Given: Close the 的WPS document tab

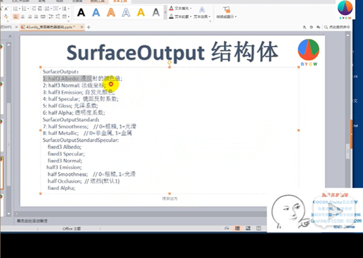Looking at the screenshot, I should (16, 27).
